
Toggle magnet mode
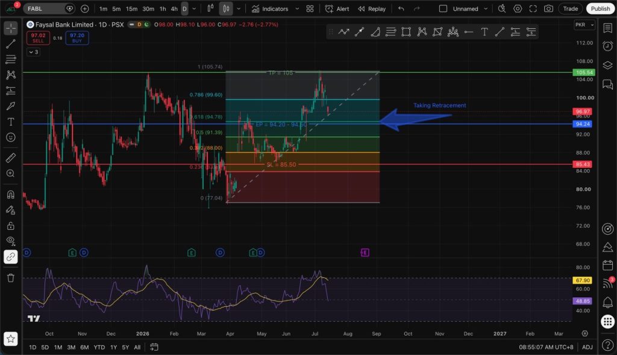(11, 194)
